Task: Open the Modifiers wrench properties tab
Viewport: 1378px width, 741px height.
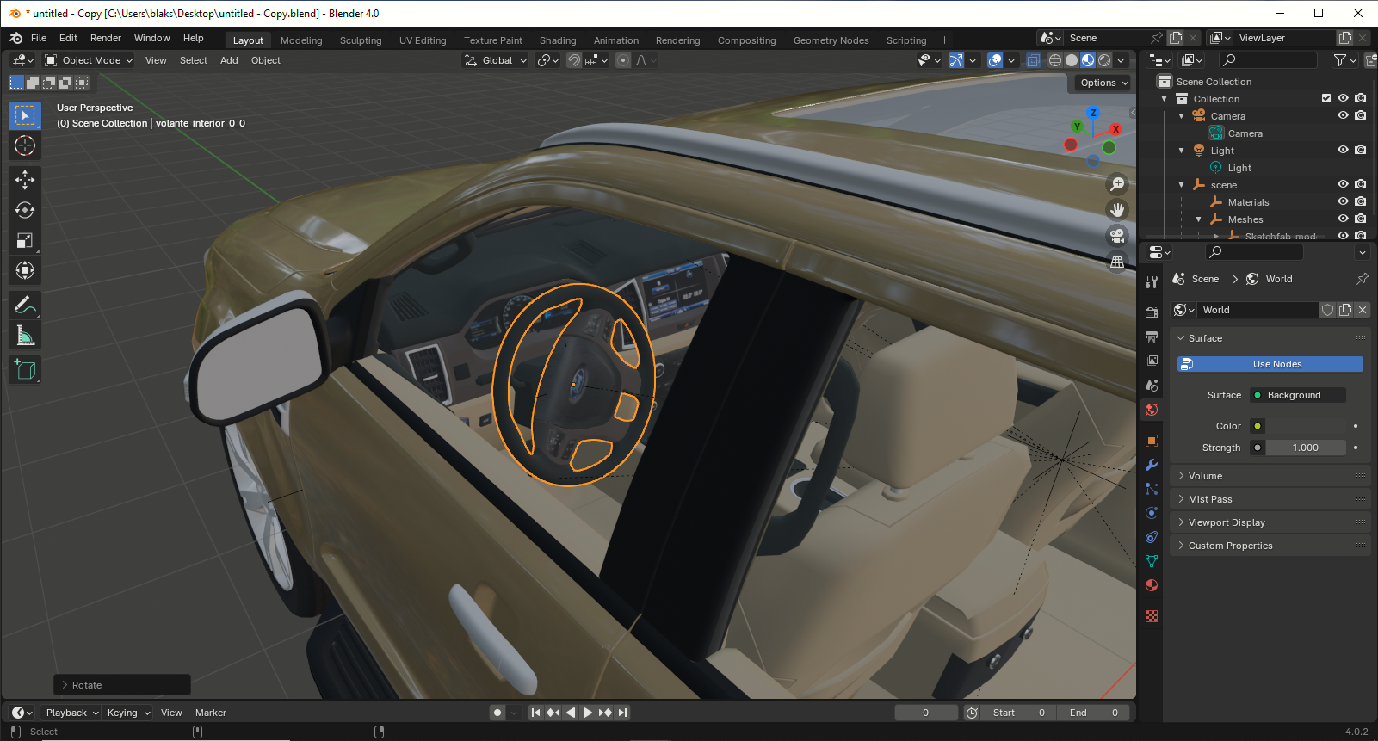Action: tap(1152, 465)
